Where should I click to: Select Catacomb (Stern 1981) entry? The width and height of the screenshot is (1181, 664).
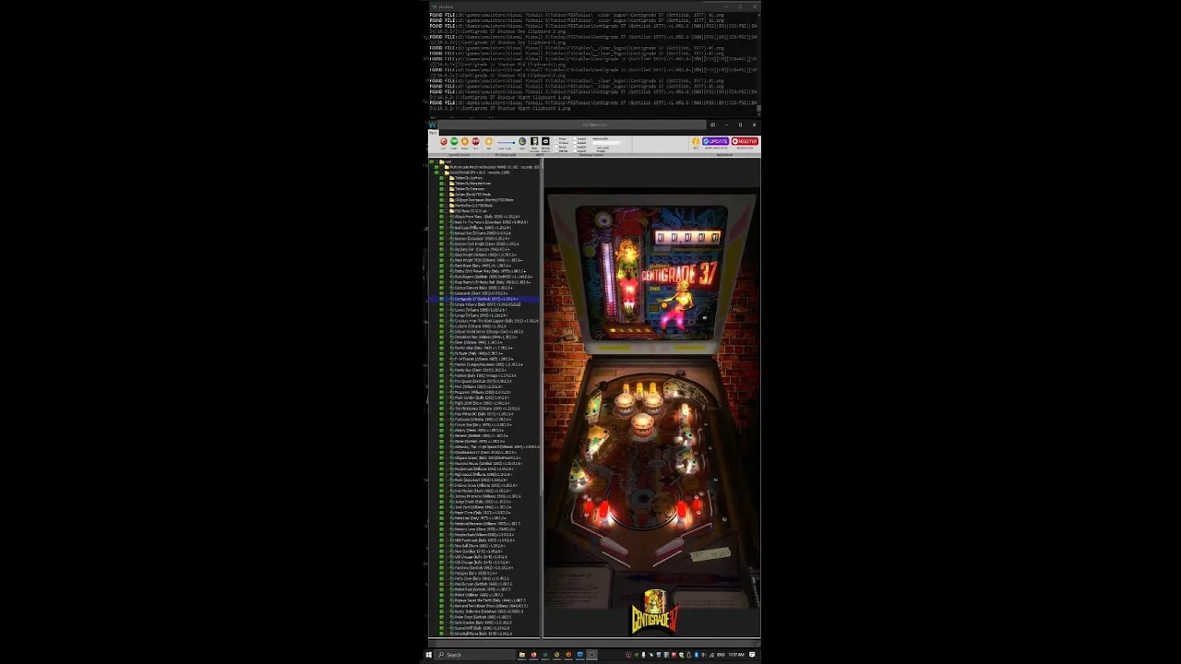[482, 293]
